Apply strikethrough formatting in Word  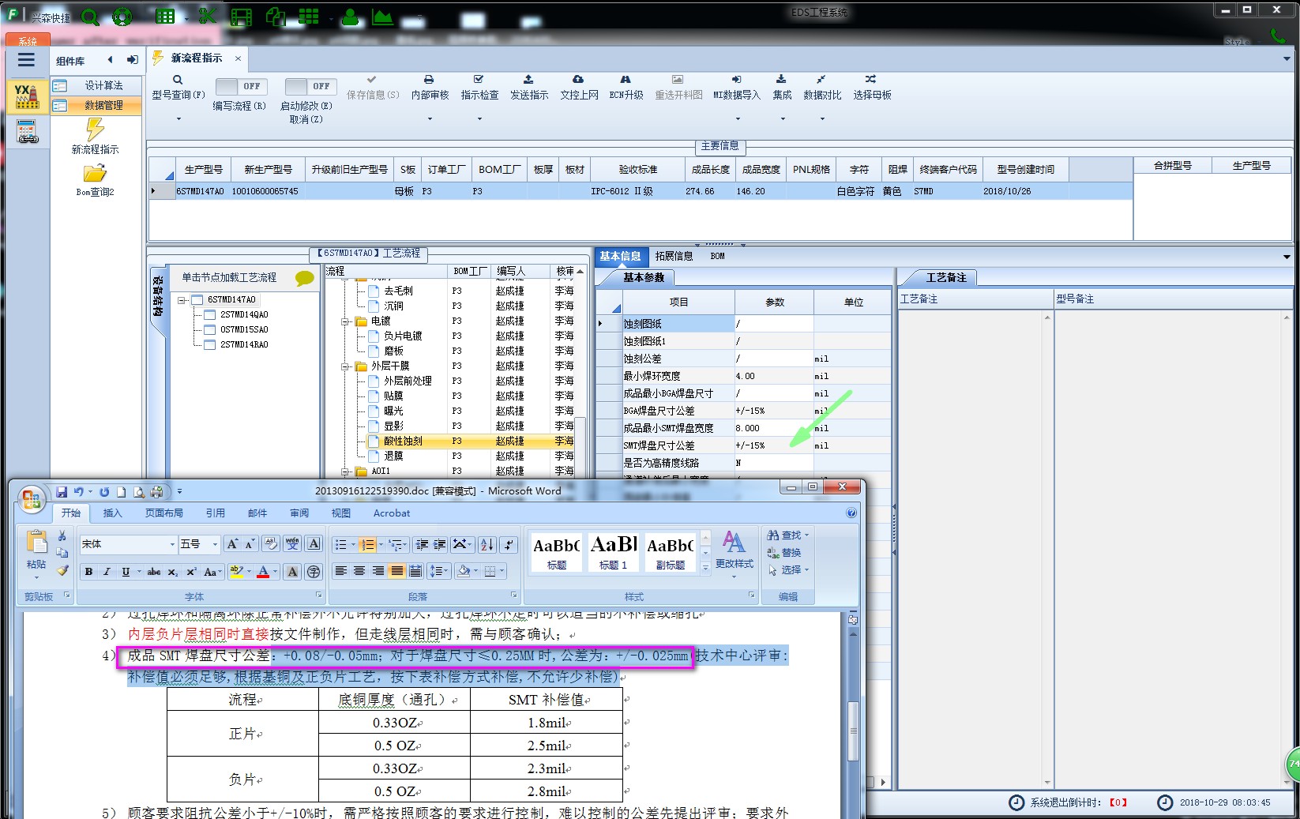click(x=154, y=572)
